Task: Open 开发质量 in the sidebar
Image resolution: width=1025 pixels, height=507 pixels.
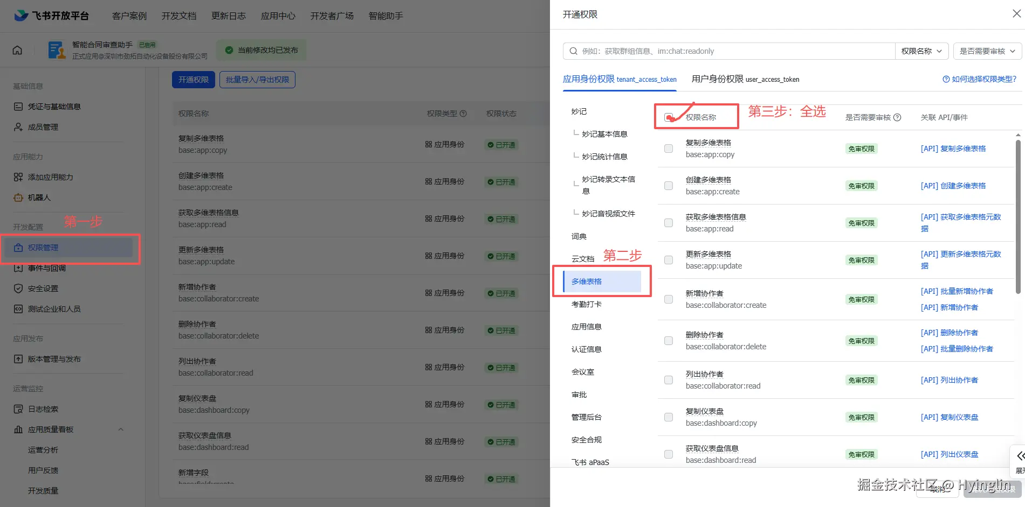Action: (x=43, y=491)
